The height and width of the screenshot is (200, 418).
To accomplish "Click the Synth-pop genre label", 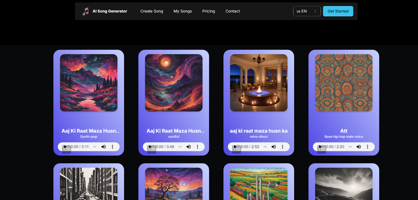I will tap(89, 137).
